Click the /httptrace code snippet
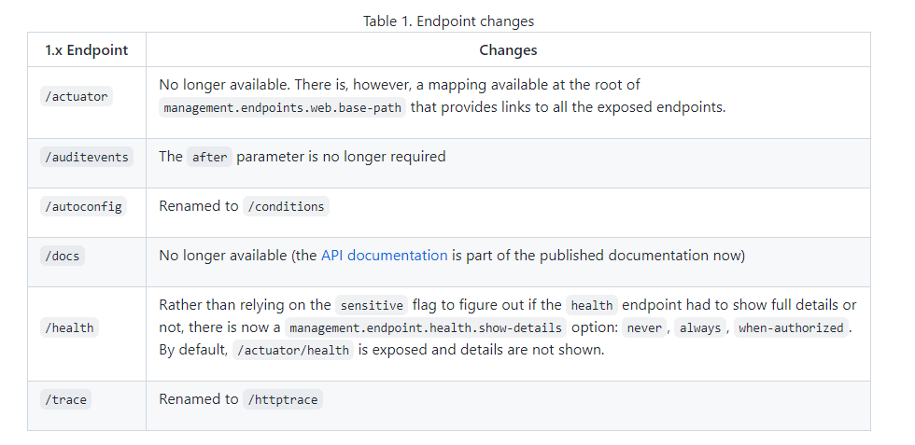 tap(282, 399)
